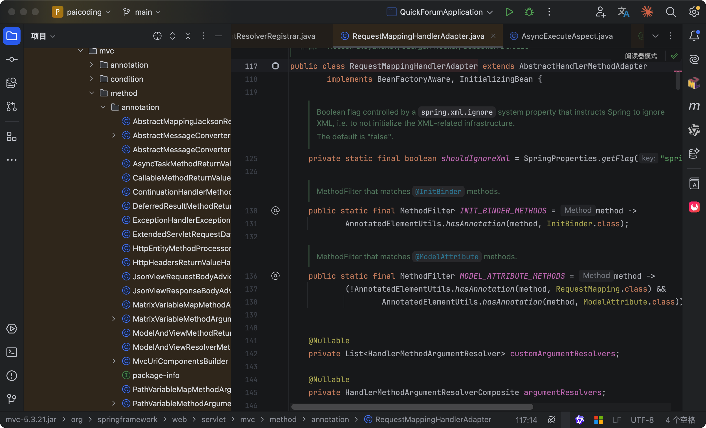Start debugging with the bug icon
This screenshot has width=706, height=428.
529,12
